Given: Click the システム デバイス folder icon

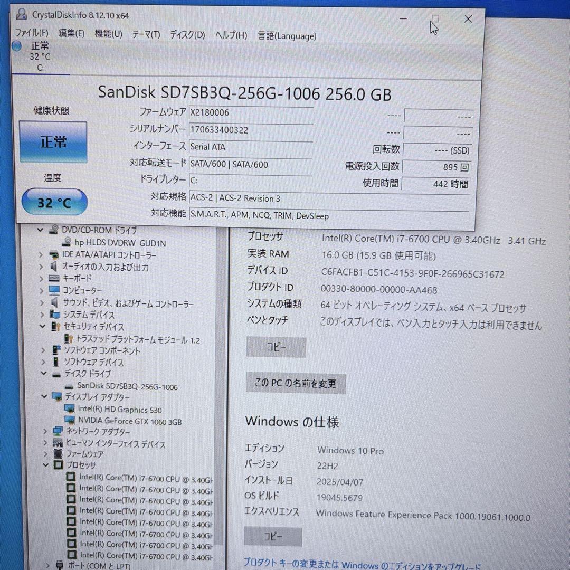Looking at the screenshot, I should 55,314.
